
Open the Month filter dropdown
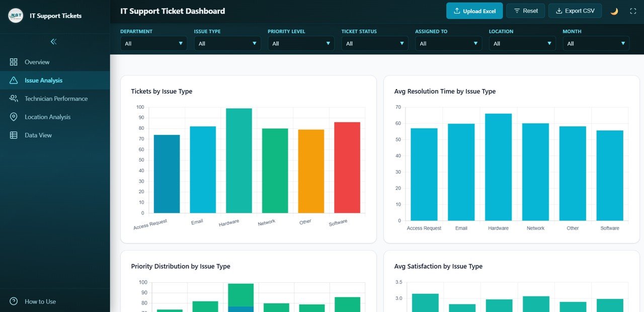click(596, 44)
